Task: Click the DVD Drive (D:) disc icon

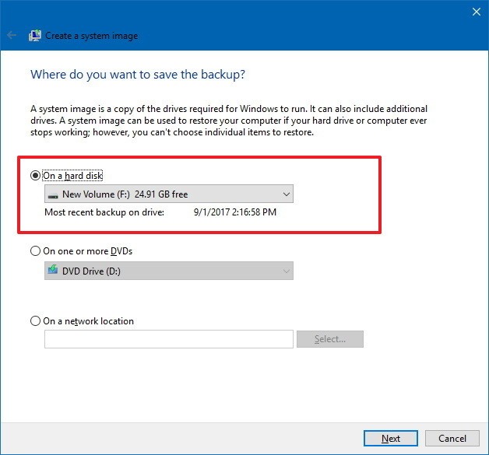Action: point(53,269)
